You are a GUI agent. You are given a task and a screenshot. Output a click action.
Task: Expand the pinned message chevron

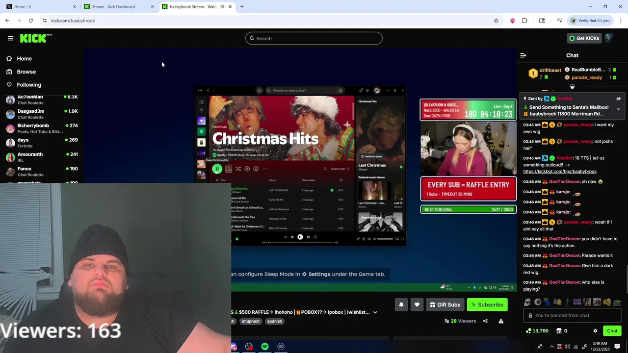tap(618, 109)
